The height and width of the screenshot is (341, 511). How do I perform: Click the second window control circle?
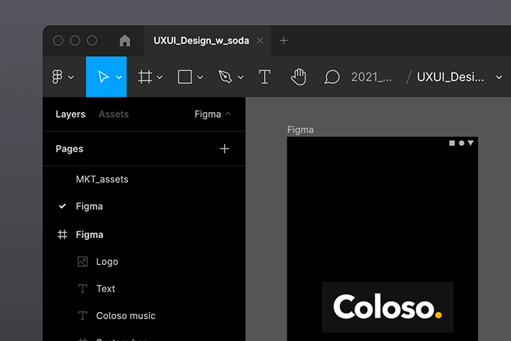point(75,40)
